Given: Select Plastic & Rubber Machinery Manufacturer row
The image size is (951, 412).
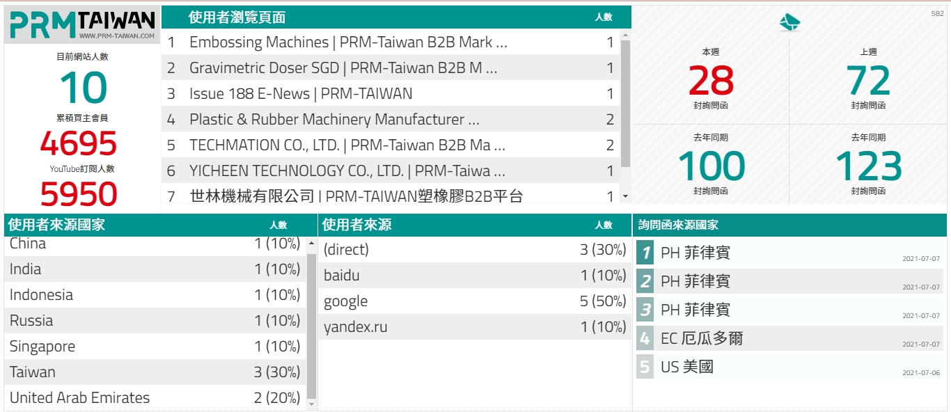Looking at the screenshot, I should coord(391,119).
